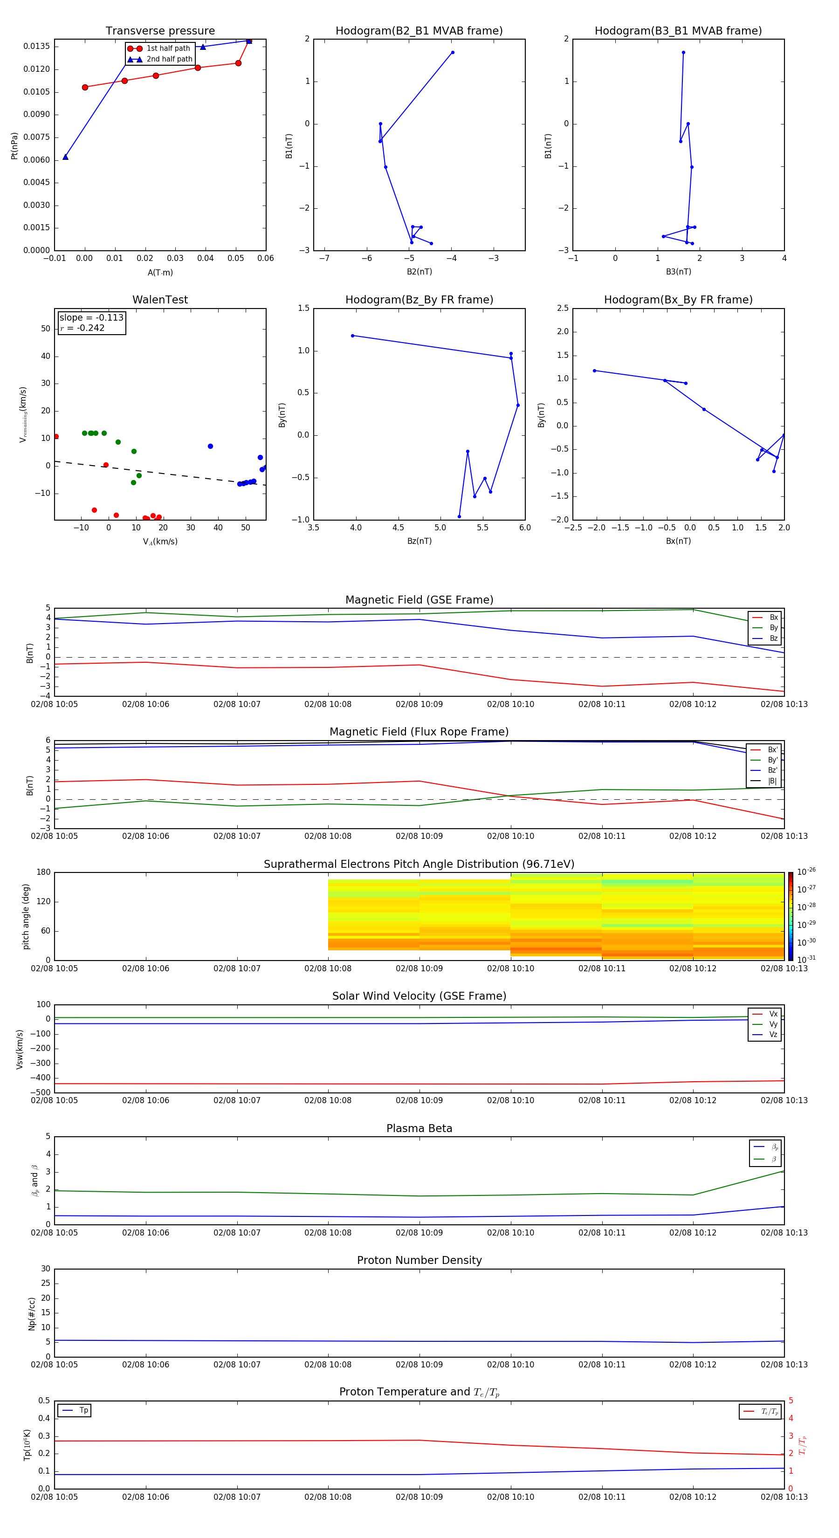Click the By' legend entry
Screen dimensions: 839x1538
(764, 760)
